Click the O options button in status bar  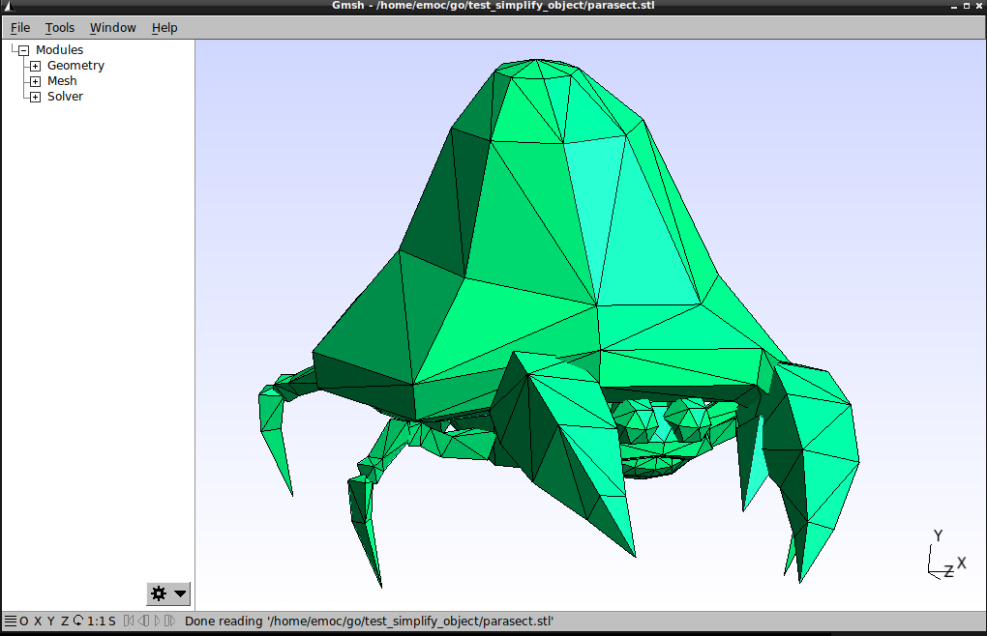(24, 621)
